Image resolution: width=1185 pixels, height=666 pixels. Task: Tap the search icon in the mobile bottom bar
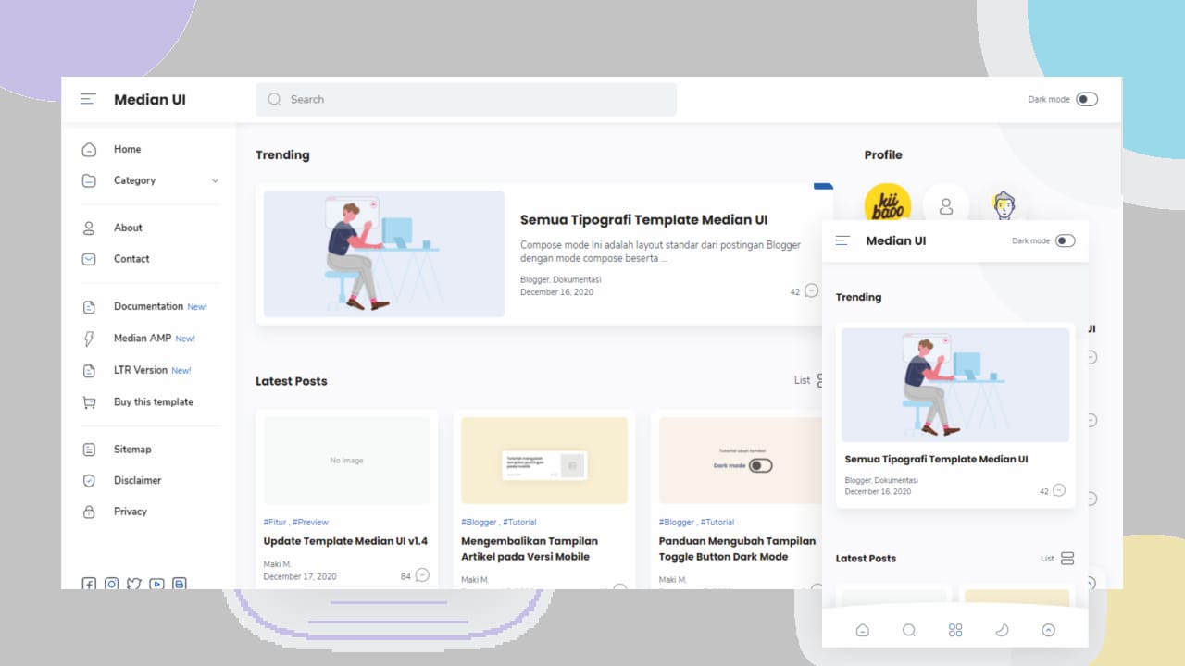click(x=909, y=630)
